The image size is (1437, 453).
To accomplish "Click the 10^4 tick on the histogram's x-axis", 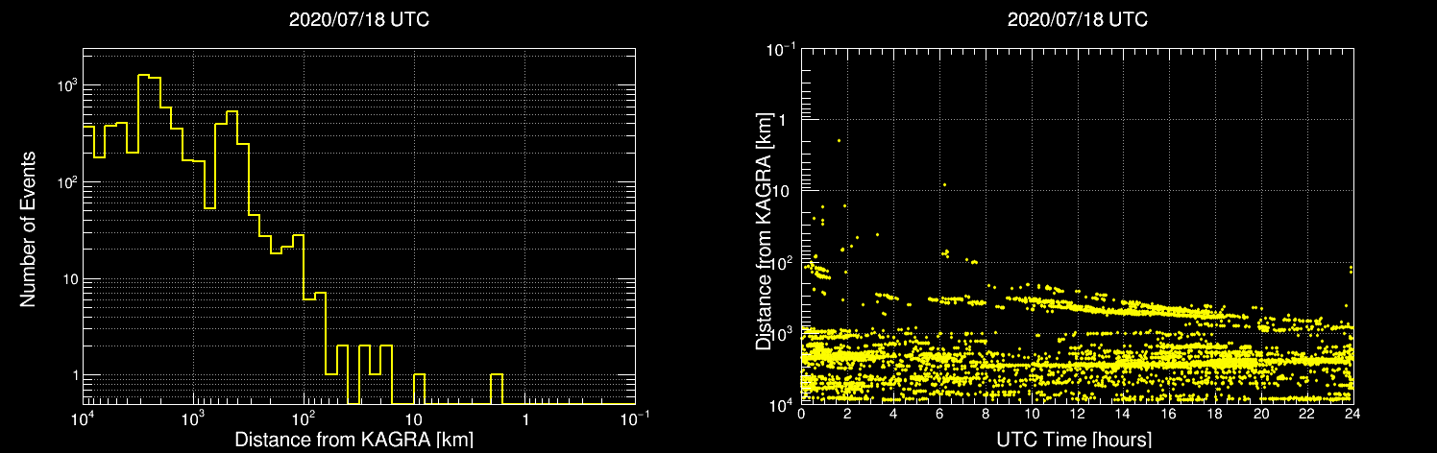I will point(84,418).
